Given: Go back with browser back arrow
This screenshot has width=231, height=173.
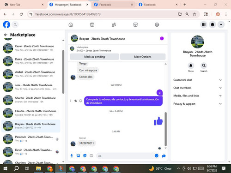Looking at the screenshot, I should click(x=5, y=14).
